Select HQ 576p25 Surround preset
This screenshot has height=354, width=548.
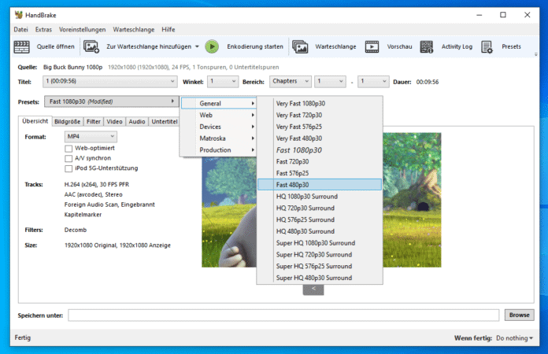tap(320, 219)
